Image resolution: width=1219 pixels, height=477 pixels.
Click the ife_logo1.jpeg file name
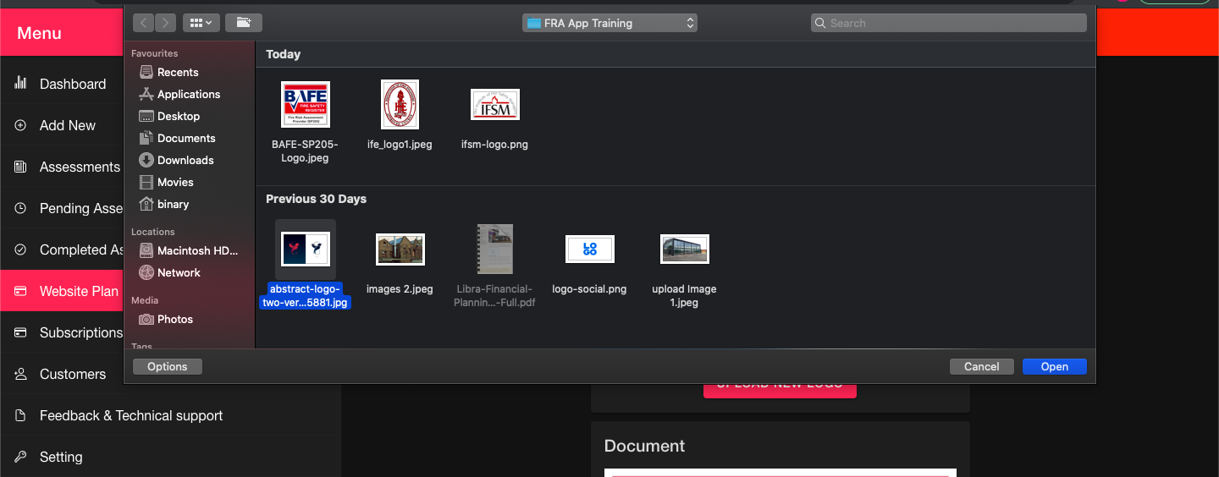point(400,145)
